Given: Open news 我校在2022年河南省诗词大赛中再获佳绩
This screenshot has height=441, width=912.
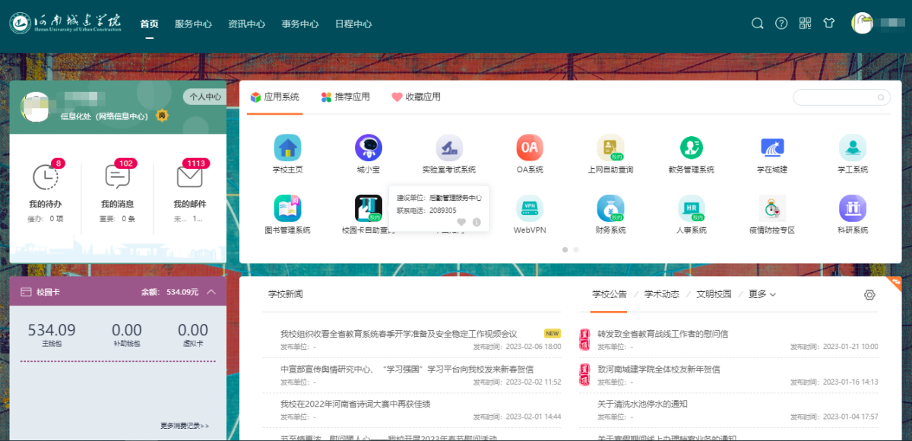Looking at the screenshot, I should pyautogui.click(x=356, y=405).
